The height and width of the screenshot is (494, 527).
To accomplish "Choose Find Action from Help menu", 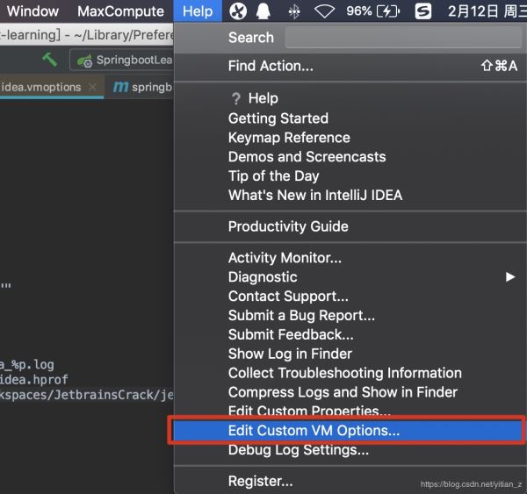I will coord(271,66).
